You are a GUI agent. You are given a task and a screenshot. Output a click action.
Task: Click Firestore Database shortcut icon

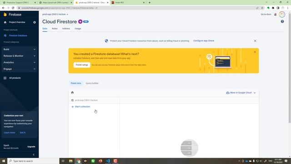(5, 36)
